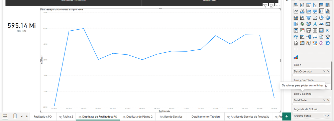Expand DataOrdenada field options chevron
334x121 pixels.
coord(325,71)
